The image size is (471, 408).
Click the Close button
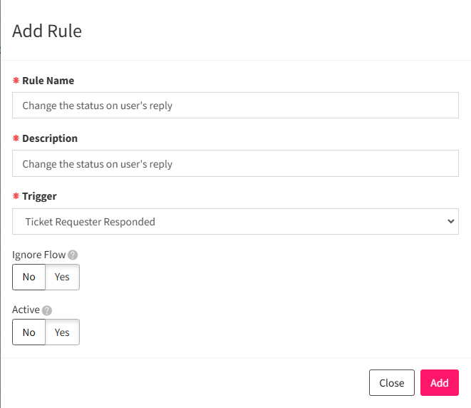click(x=392, y=383)
